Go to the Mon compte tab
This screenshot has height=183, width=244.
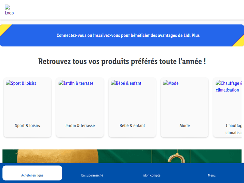point(152,175)
